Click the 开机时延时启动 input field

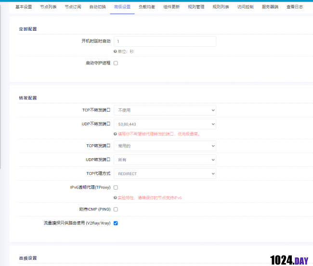coord(165,41)
